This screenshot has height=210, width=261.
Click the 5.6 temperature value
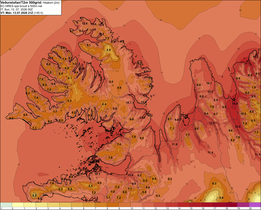click(221, 198)
